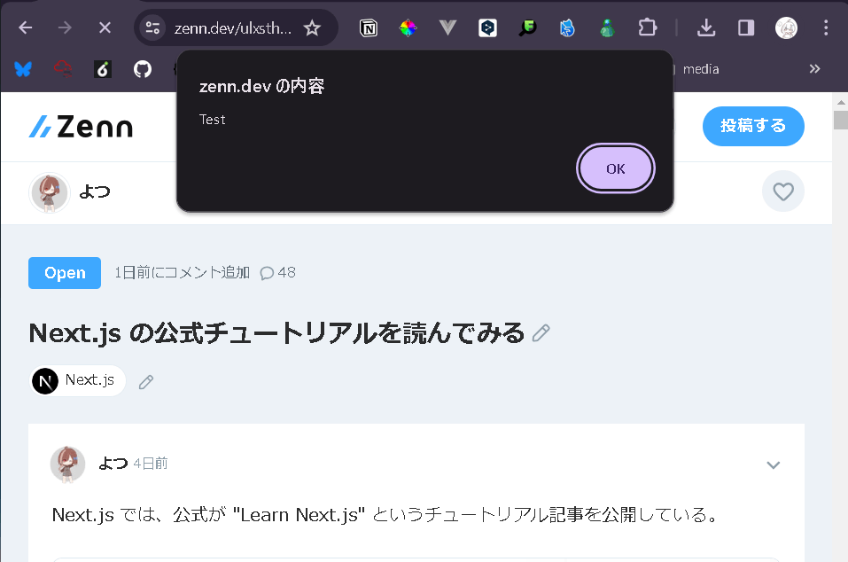Click the zenn.dev URL in the address bar
This screenshot has height=562, width=848.
(233, 28)
